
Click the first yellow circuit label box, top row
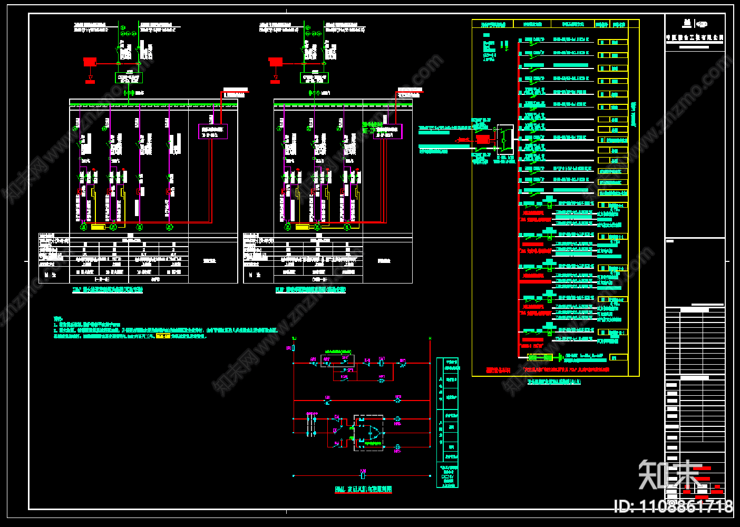pyautogui.click(x=612, y=42)
